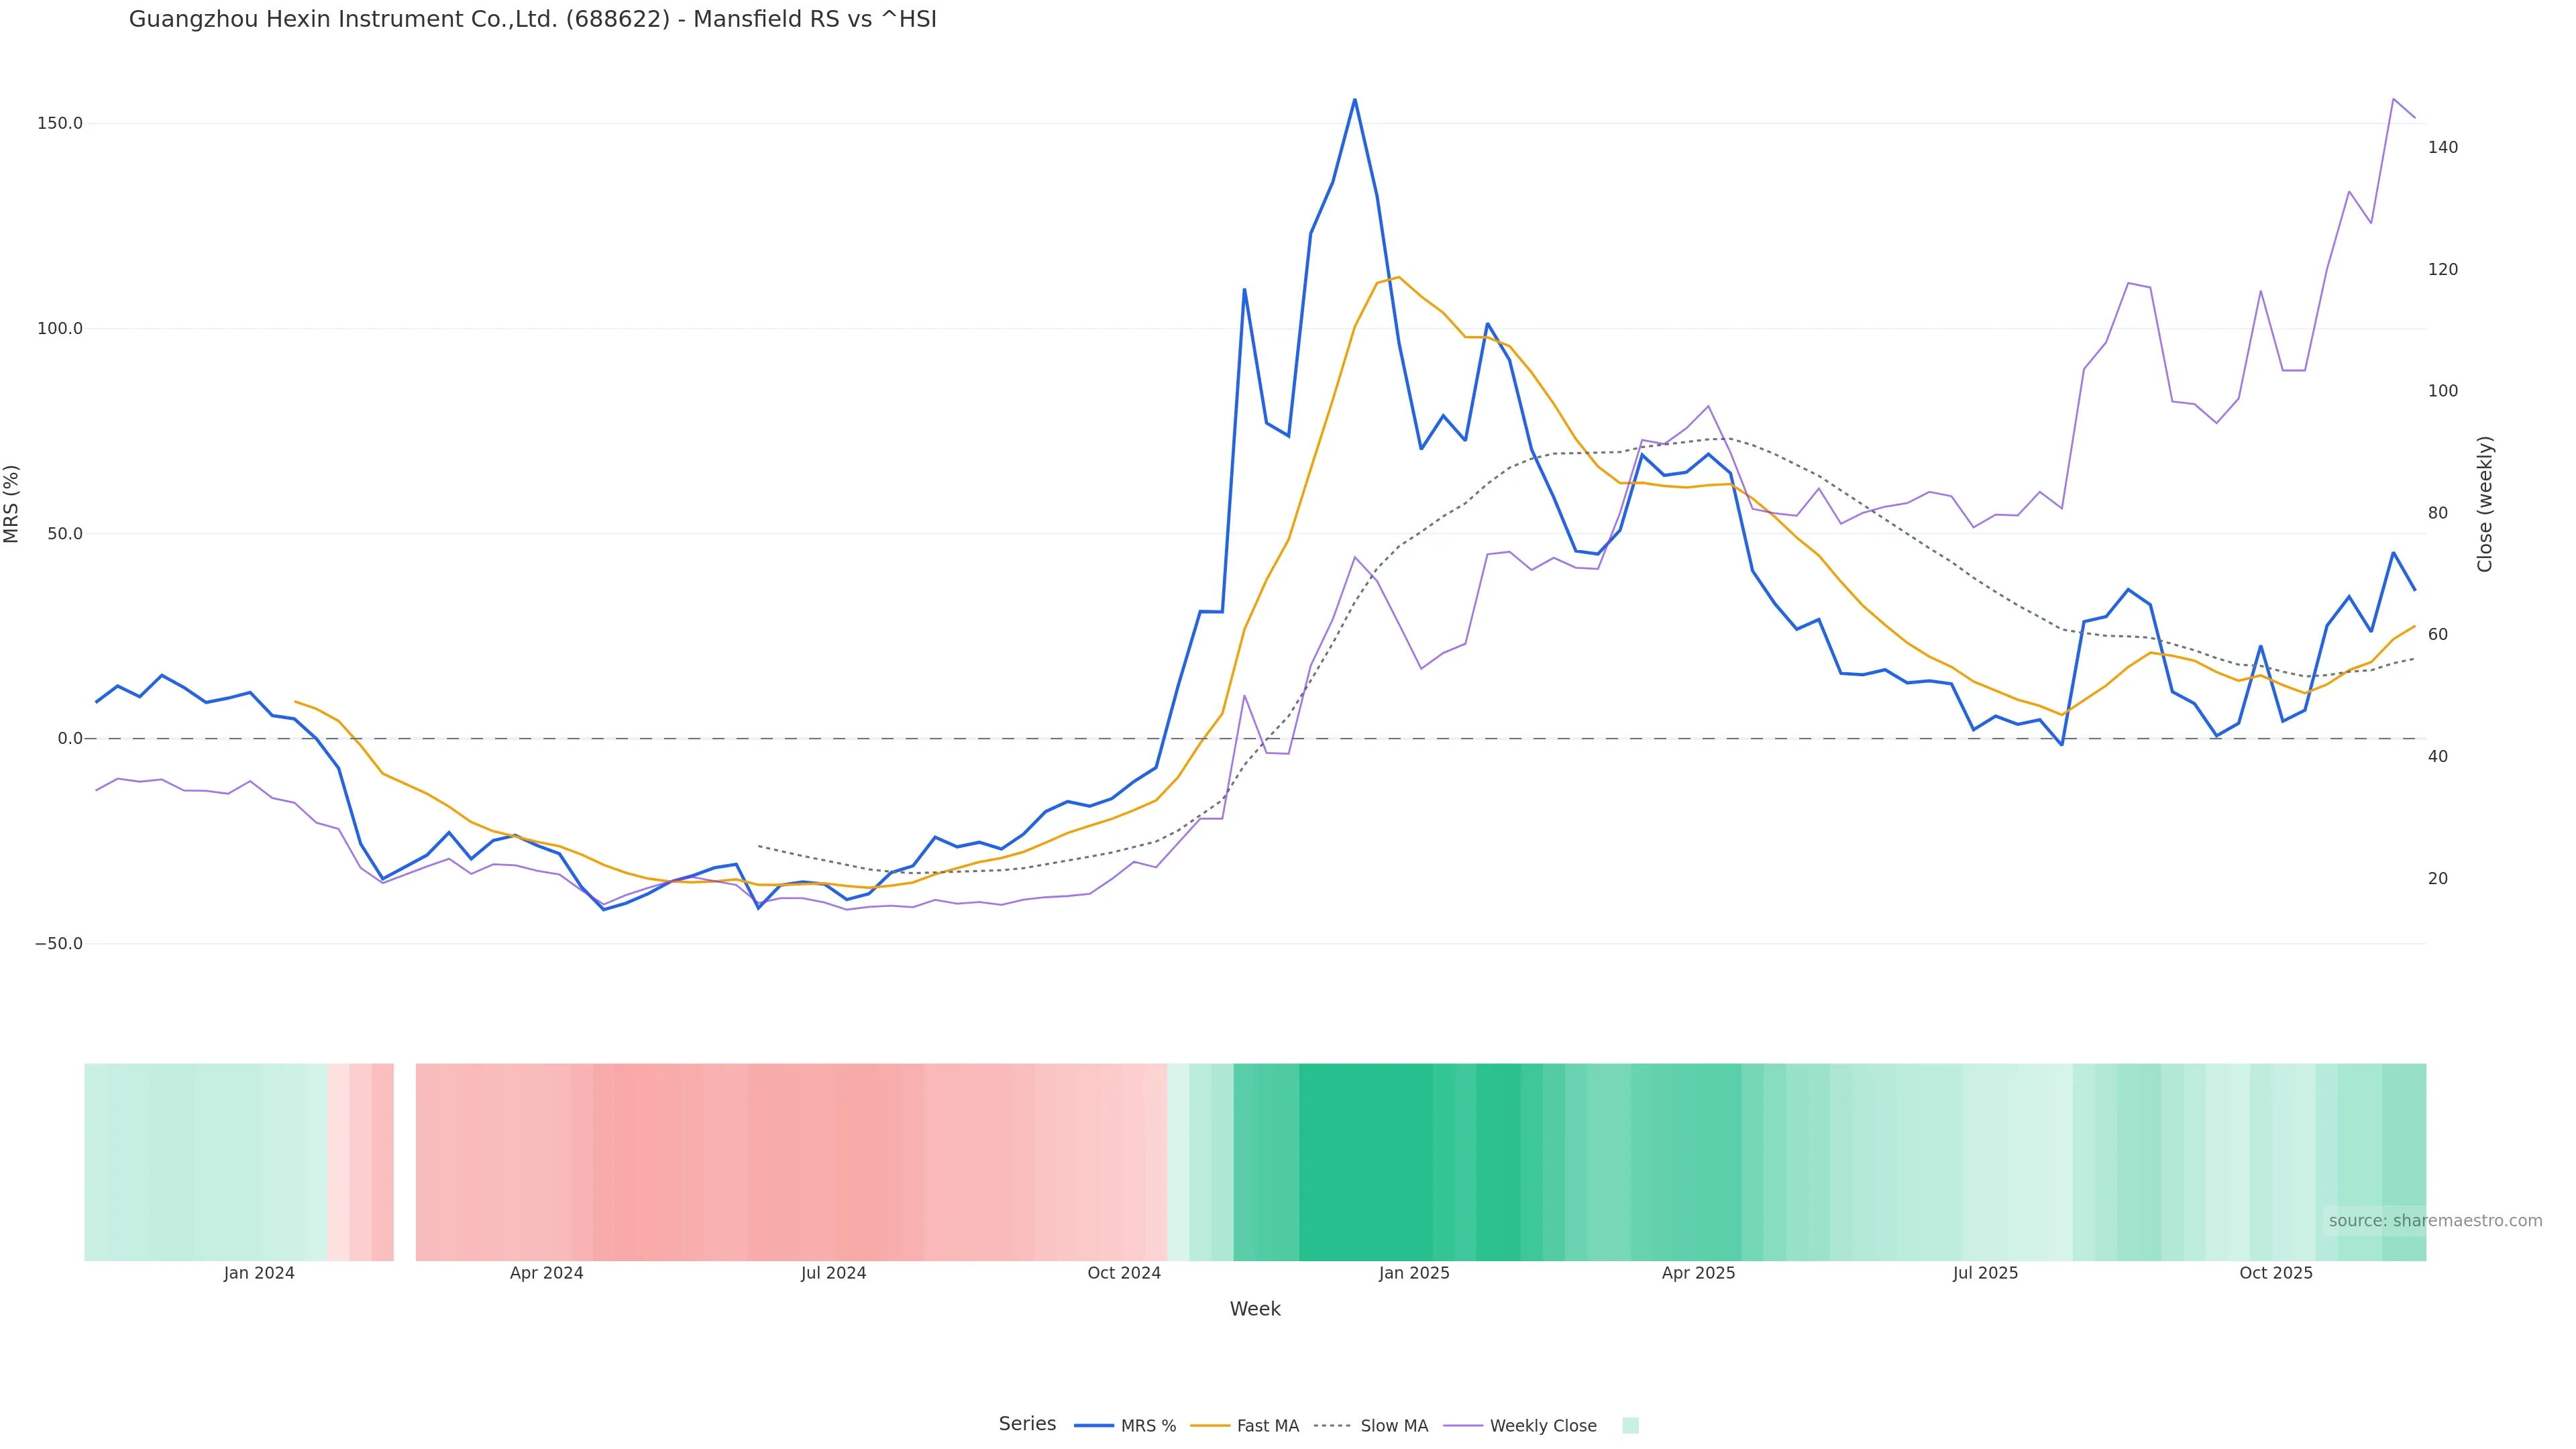Image resolution: width=2576 pixels, height=1449 pixels.
Task: Click the Jan 2025 week axis label
Action: pos(1413,1273)
